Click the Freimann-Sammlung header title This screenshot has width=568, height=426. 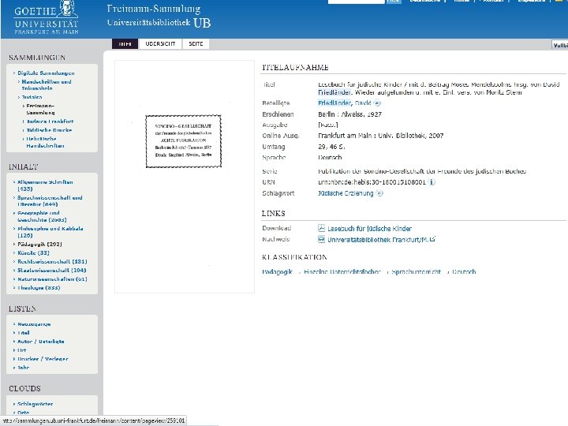click(x=154, y=9)
